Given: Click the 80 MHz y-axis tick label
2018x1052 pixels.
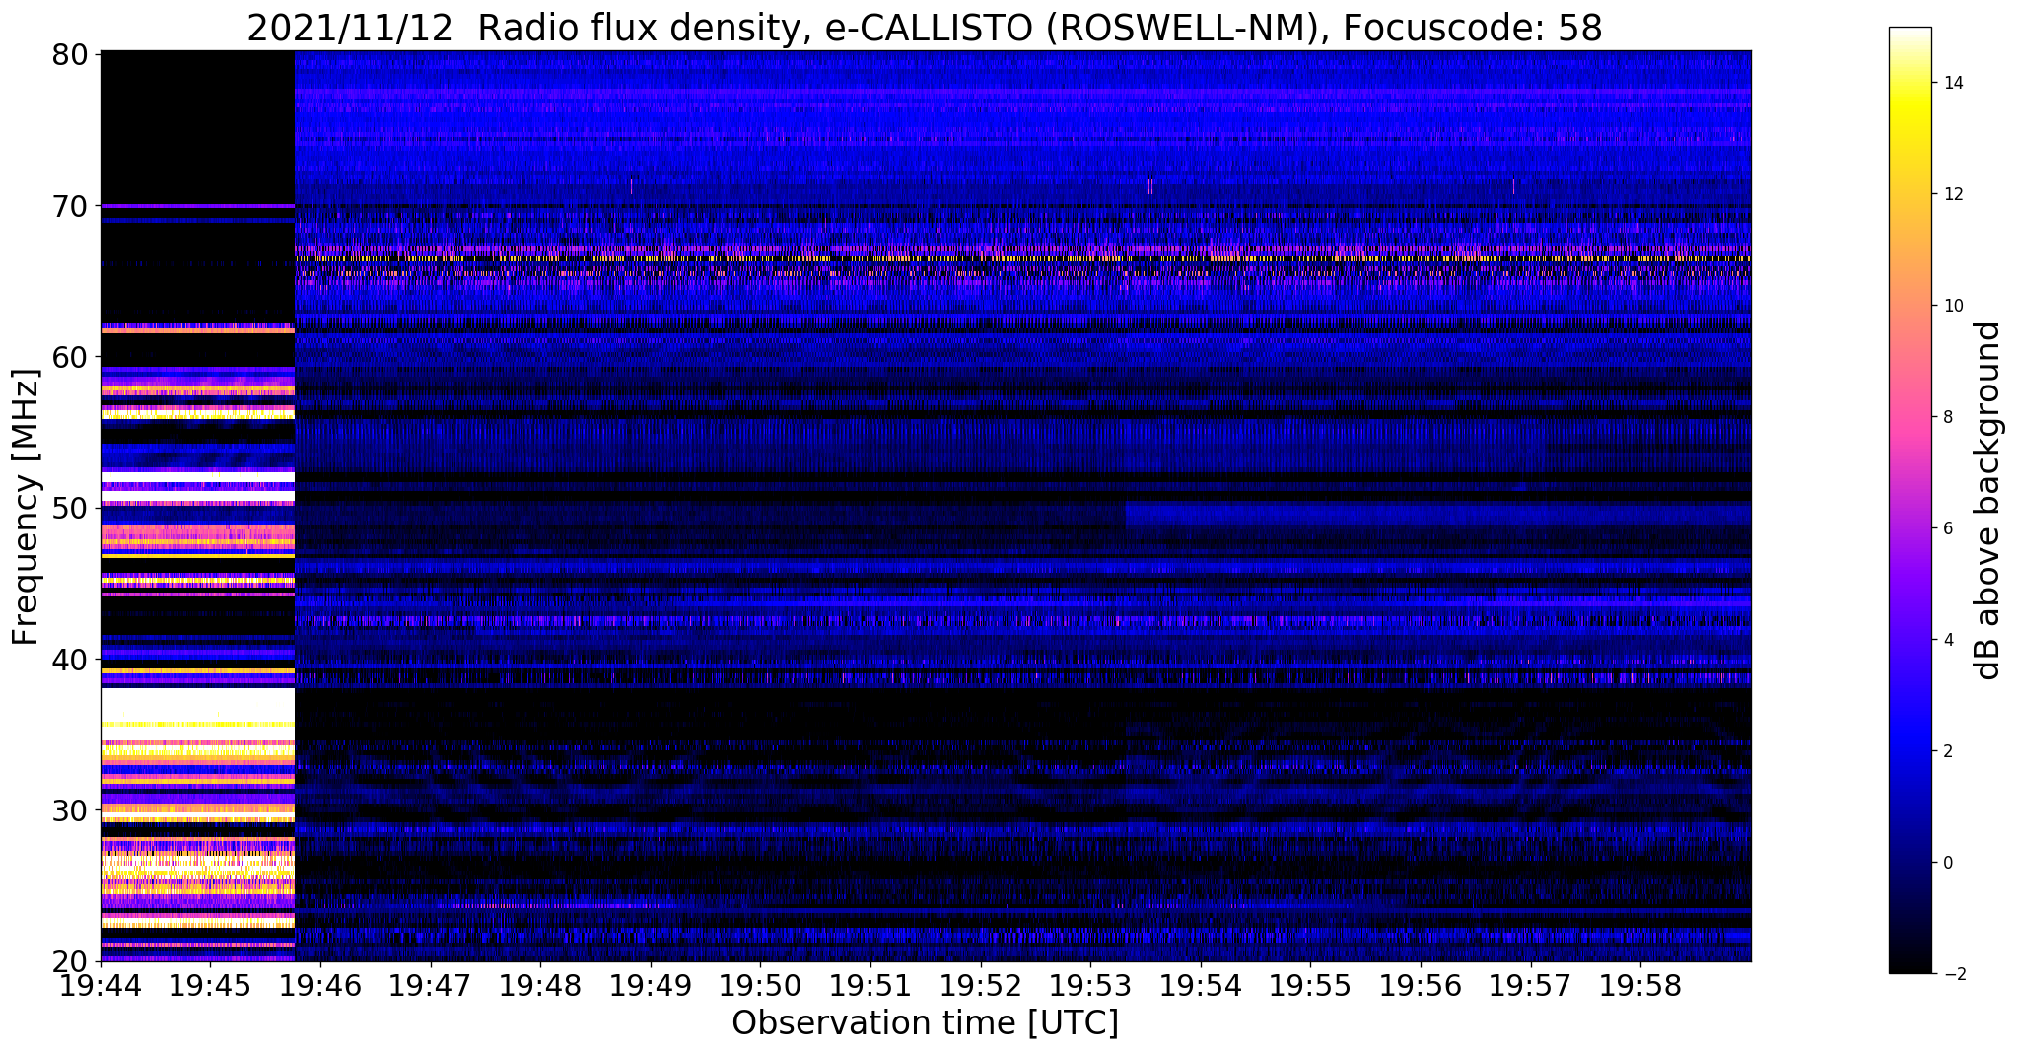Looking at the screenshot, I should pyautogui.click(x=68, y=53).
